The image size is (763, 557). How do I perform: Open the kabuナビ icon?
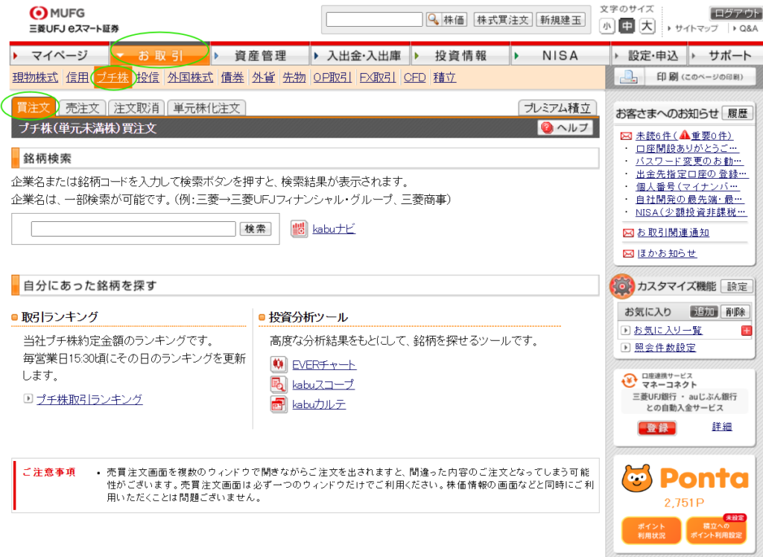coord(298,229)
